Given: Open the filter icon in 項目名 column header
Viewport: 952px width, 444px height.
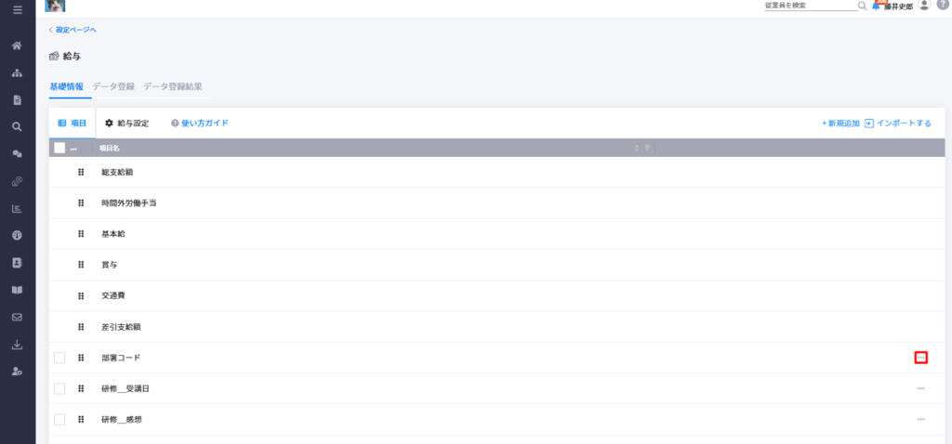Looking at the screenshot, I should pyautogui.click(x=647, y=148).
